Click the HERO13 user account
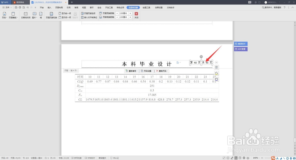Screen dimensions: 296x160 tap(271, 2)
